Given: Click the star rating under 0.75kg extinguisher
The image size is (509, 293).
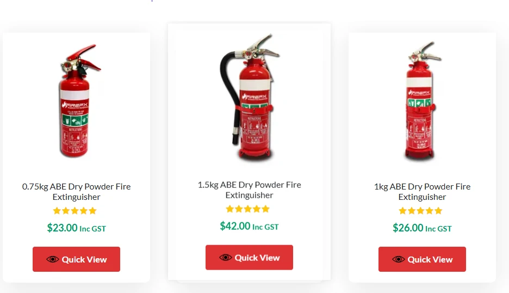Looking at the screenshot, I should (75, 211).
